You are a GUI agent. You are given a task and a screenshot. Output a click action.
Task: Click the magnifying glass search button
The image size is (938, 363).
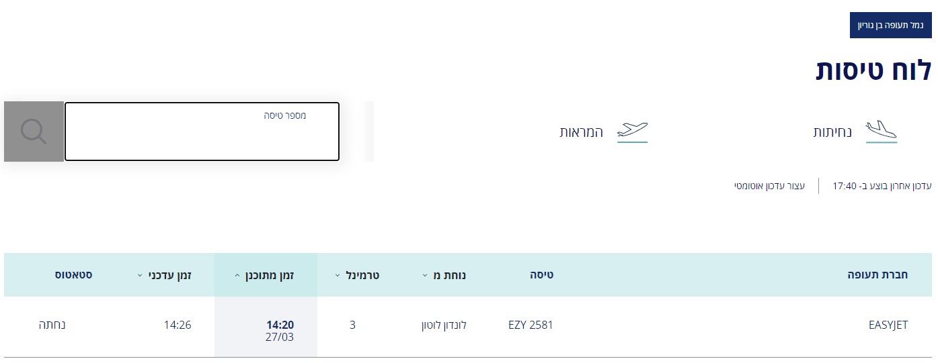(34, 132)
